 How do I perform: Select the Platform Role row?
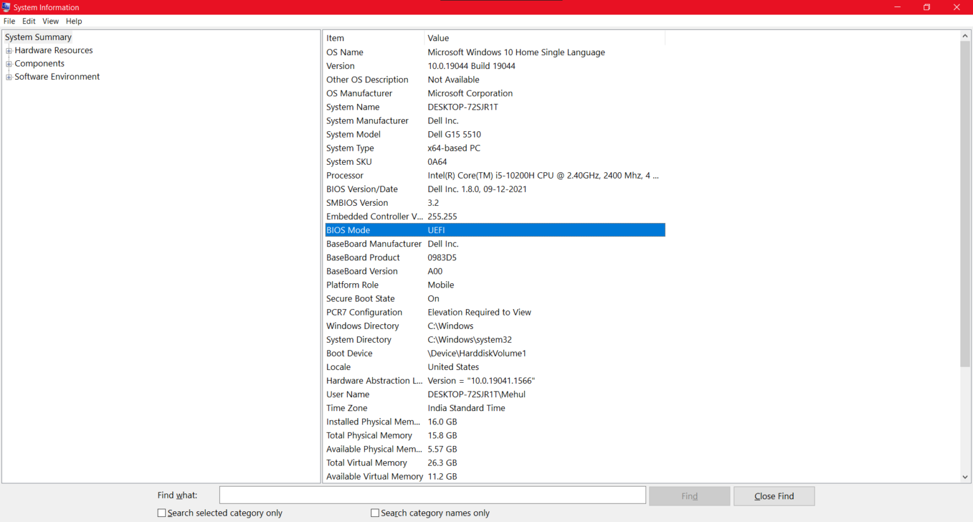(x=495, y=285)
